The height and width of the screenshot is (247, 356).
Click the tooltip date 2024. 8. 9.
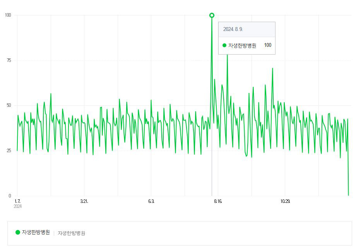233,29
